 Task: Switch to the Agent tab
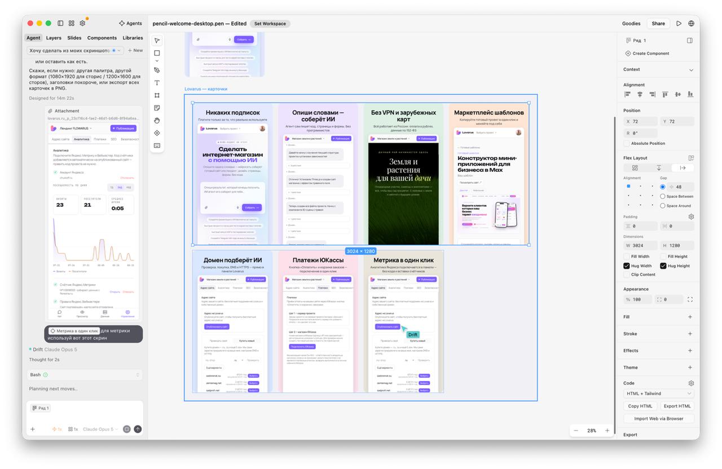click(33, 38)
